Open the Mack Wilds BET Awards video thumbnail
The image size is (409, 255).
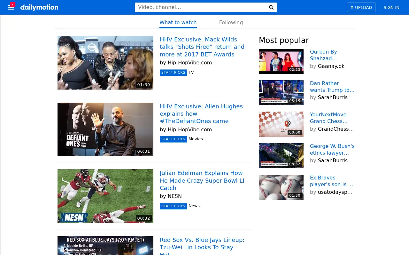pos(105,62)
